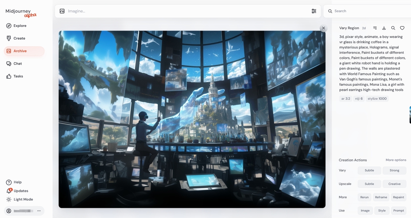This screenshot has width=411, height=218.
Task: Click the question mark Help icon
Action: point(9,182)
